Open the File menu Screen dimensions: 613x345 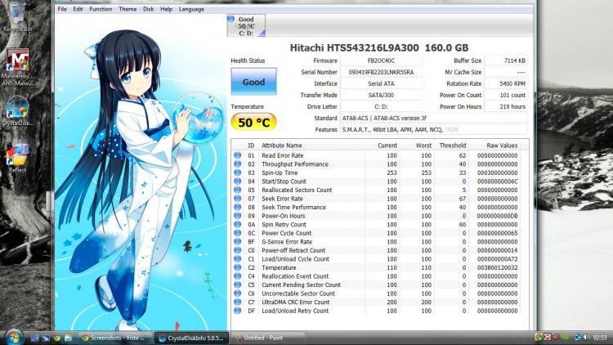click(x=62, y=9)
